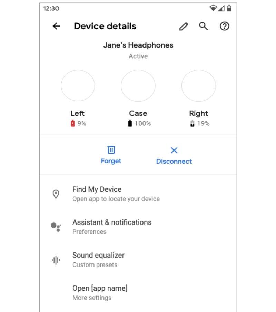Open Assistant & notifications preferences
This screenshot has width=276, height=312.
pyautogui.click(x=138, y=227)
